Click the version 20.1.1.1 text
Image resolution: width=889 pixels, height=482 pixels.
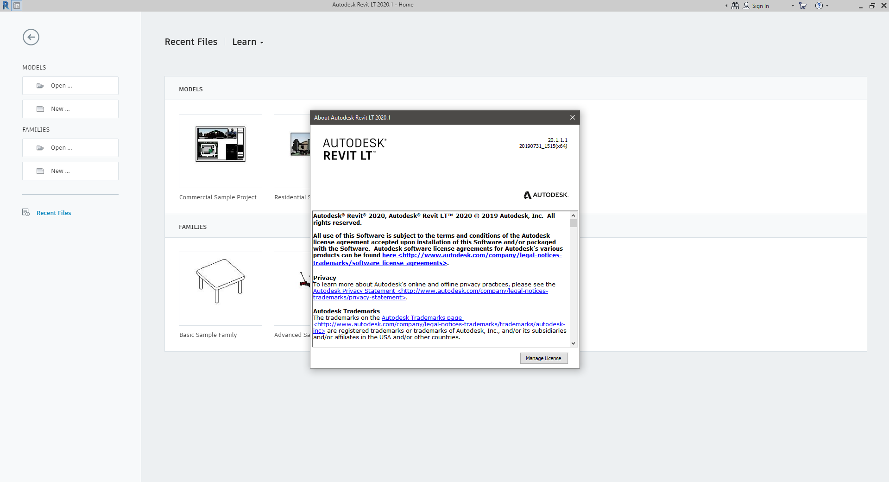tap(557, 140)
